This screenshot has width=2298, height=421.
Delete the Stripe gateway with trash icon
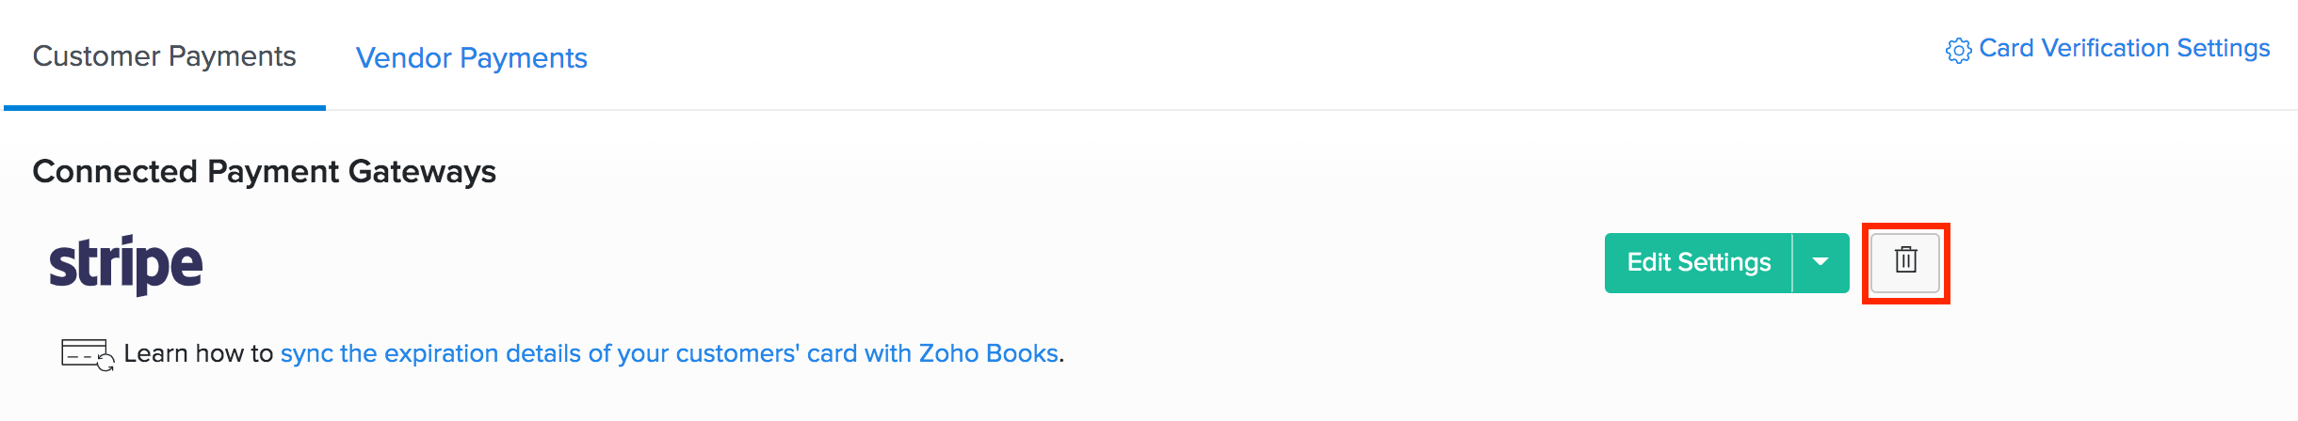pyautogui.click(x=1905, y=261)
